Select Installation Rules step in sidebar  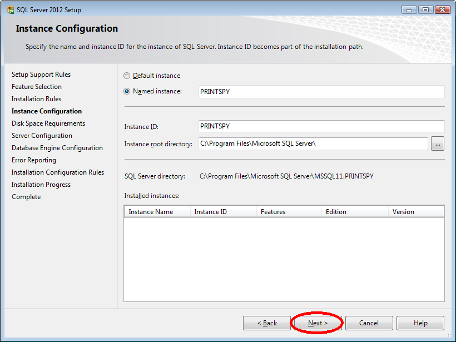36,99
